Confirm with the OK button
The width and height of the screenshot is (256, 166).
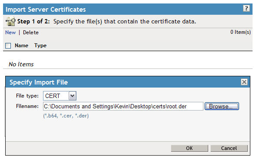pos(190,148)
